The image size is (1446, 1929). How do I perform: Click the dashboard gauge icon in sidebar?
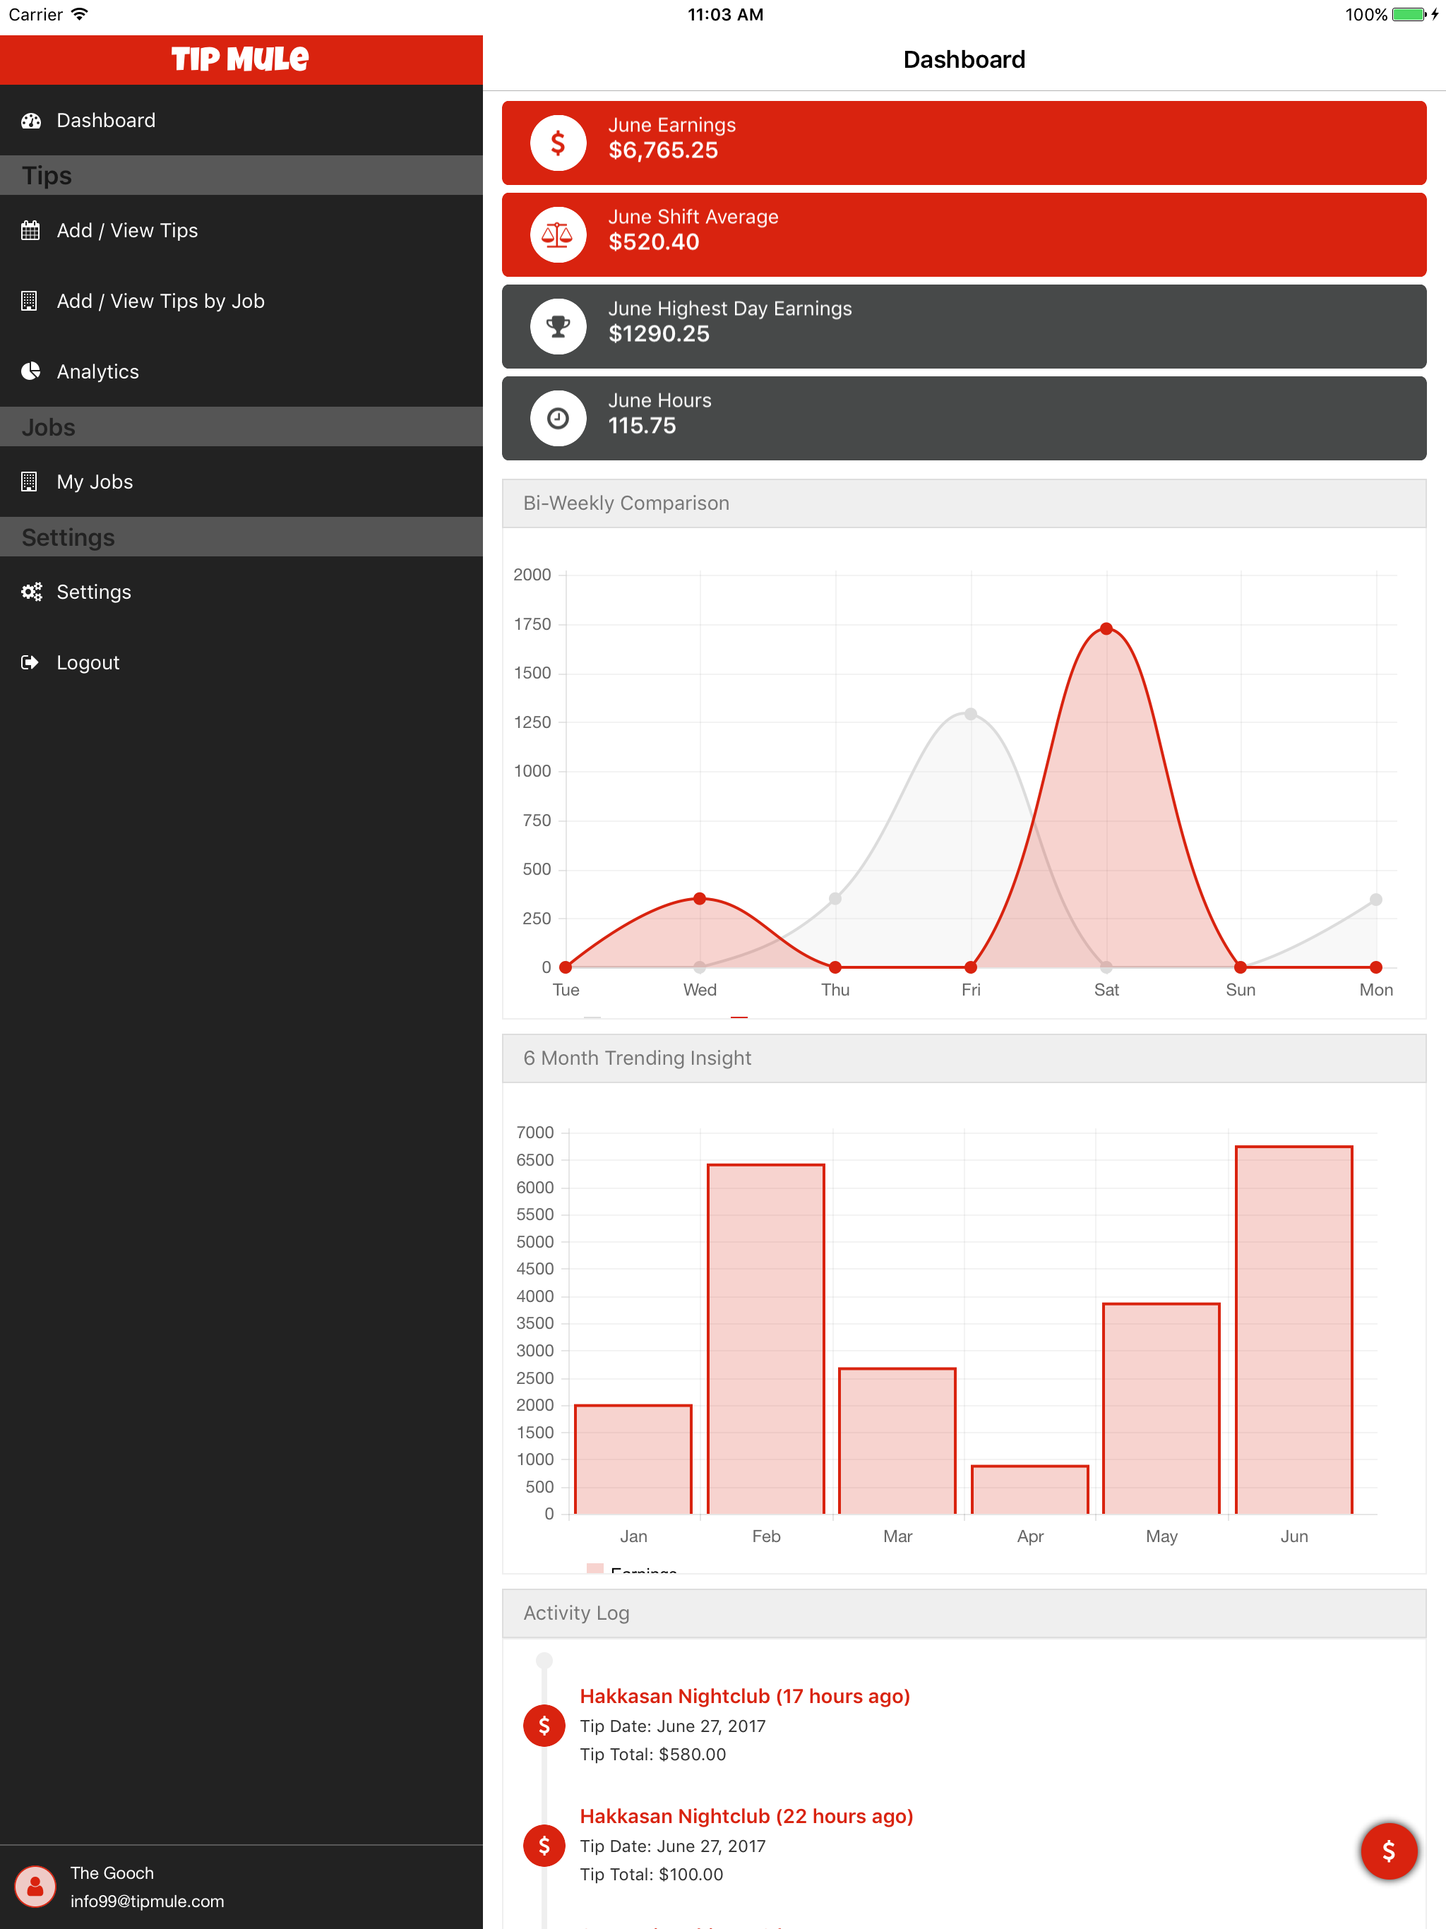click(x=31, y=121)
